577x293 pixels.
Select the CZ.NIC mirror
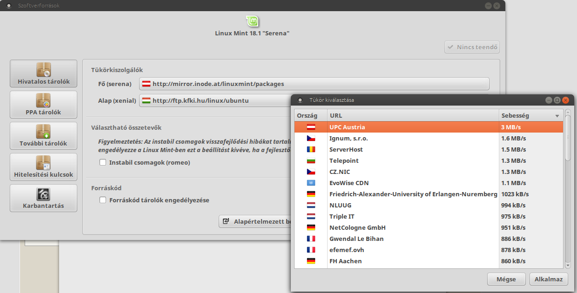429,172
